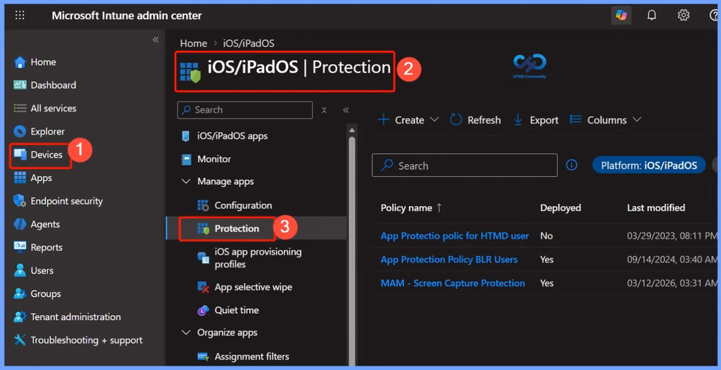This screenshot has width=721, height=370.
Task: Open the Columns dropdown
Action: [605, 120]
